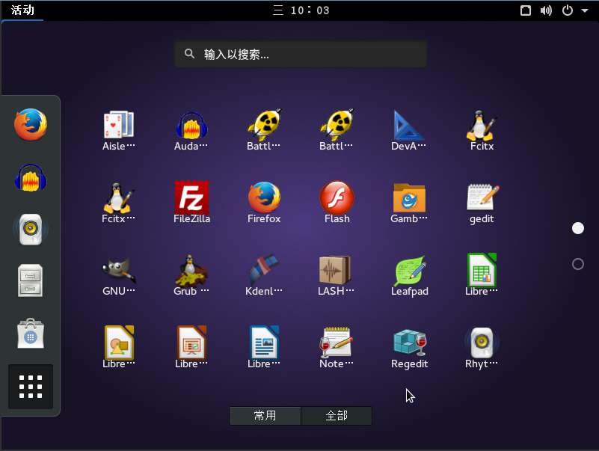Switch to the 常用 (Frequent) tab
Image resolution: width=599 pixels, height=451 pixels.
tap(265, 415)
